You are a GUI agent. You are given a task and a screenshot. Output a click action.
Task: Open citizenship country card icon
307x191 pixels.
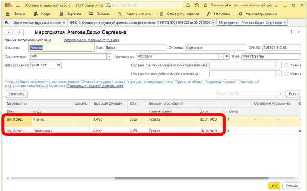tap(226, 57)
